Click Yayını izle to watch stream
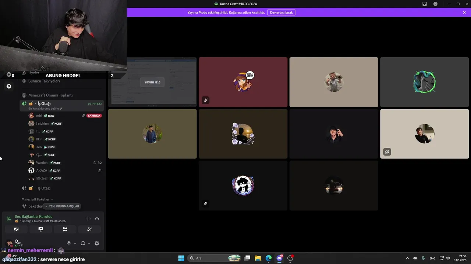 coord(152,82)
